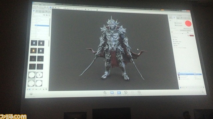Select the bright white spotlight environment thumbnail
Screen dimensions: 213x119
(x=34, y=43)
